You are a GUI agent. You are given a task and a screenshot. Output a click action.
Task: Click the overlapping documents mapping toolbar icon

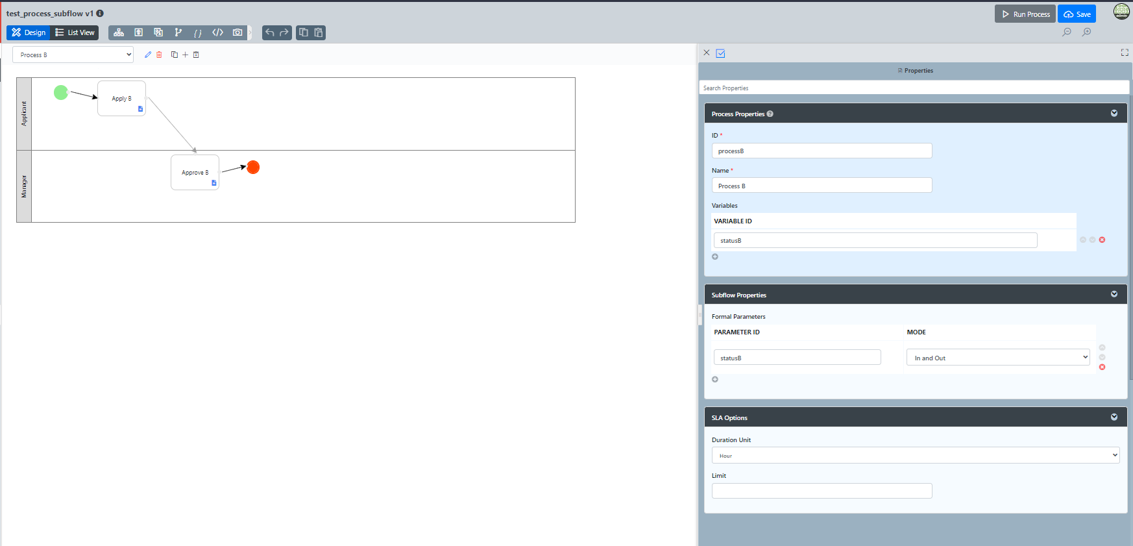pyautogui.click(x=158, y=32)
